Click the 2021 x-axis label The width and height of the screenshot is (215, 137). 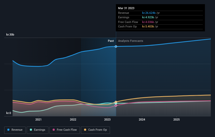point(38,120)
